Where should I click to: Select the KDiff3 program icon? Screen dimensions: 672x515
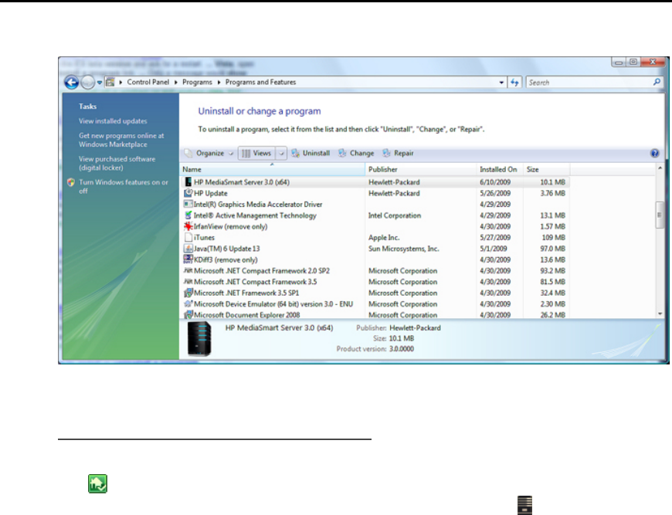(188, 259)
